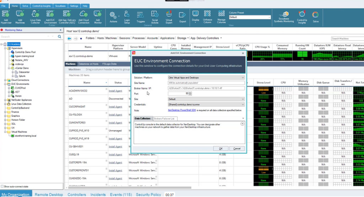The image size is (364, 197).
Task: Select the Brokers Failover List tab
Action: tap(164, 119)
